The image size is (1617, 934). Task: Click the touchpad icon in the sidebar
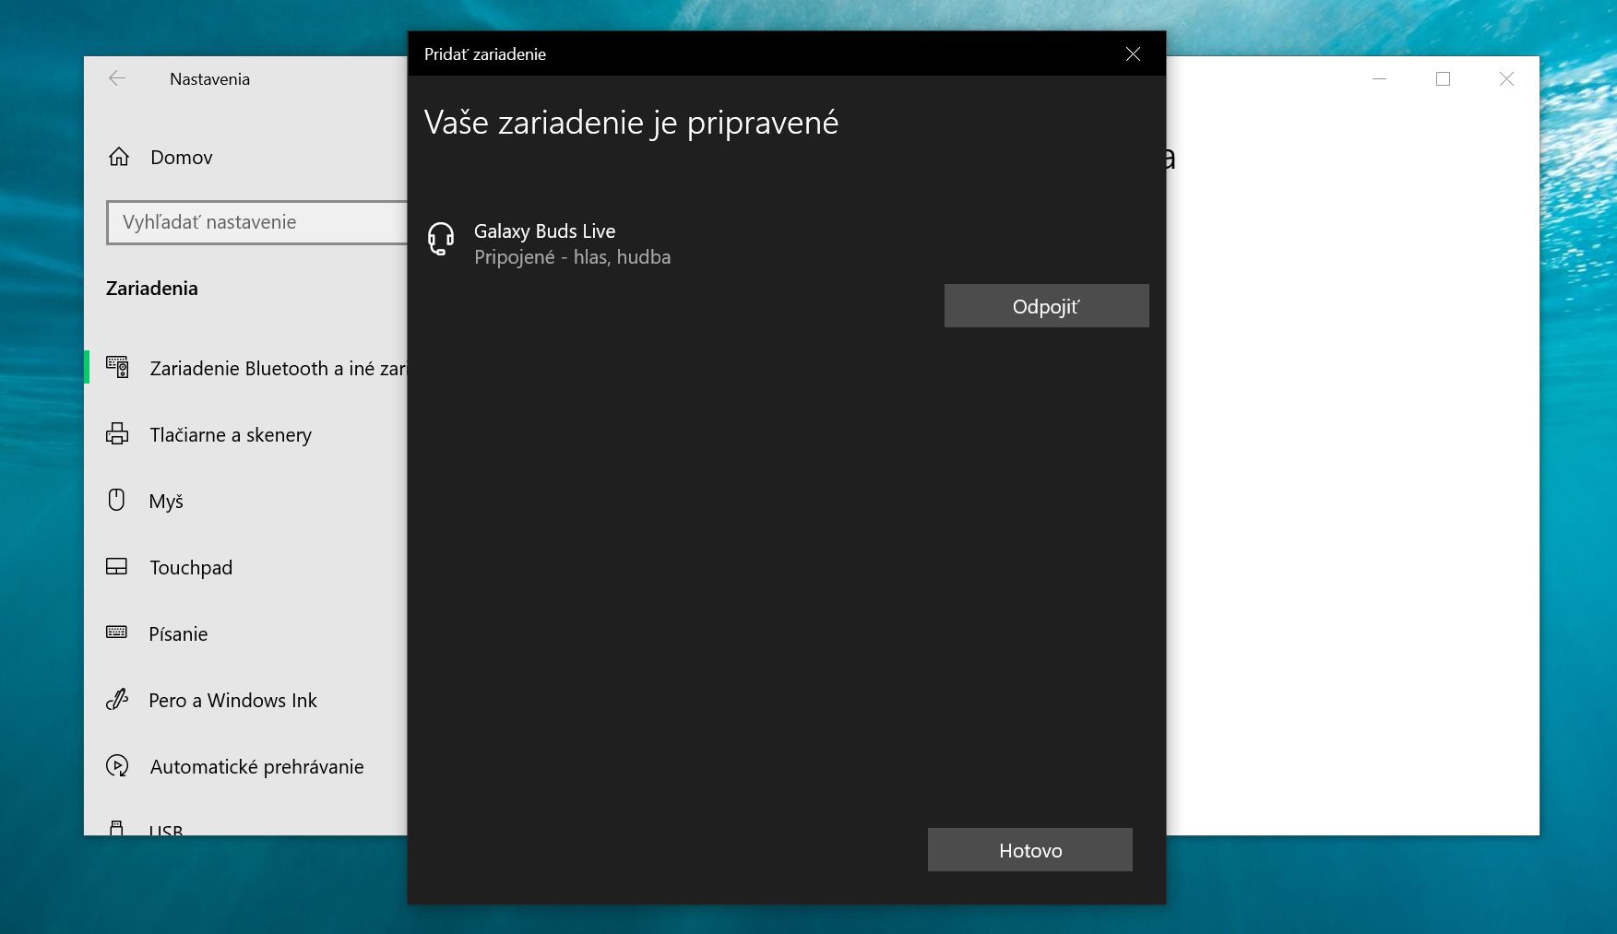[x=117, y=566]
